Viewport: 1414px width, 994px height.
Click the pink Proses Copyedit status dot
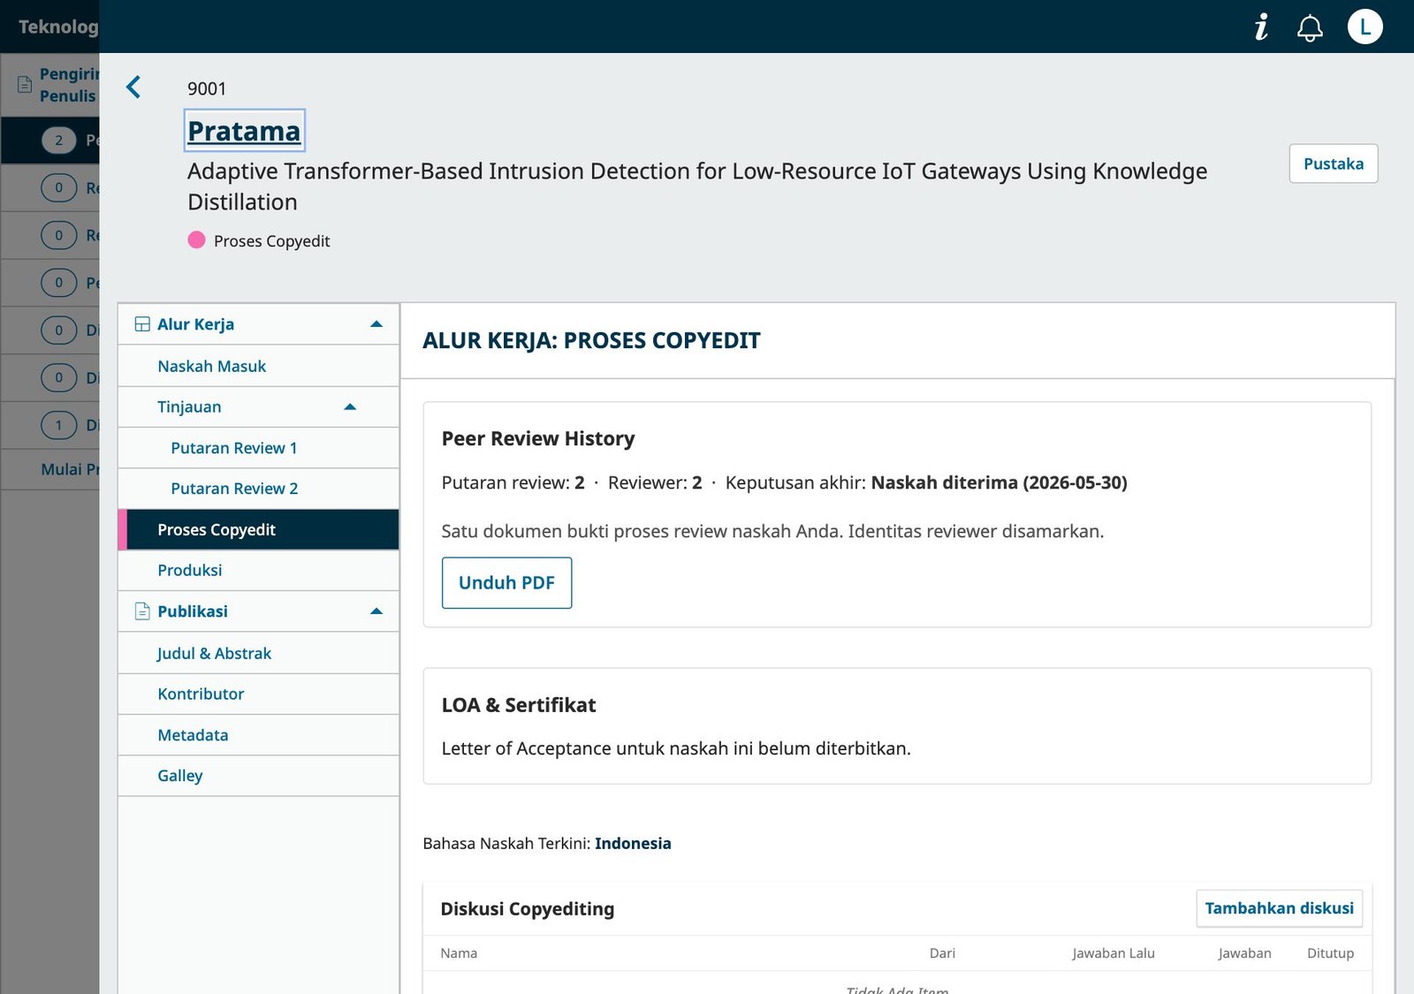[x=196, y=240]
